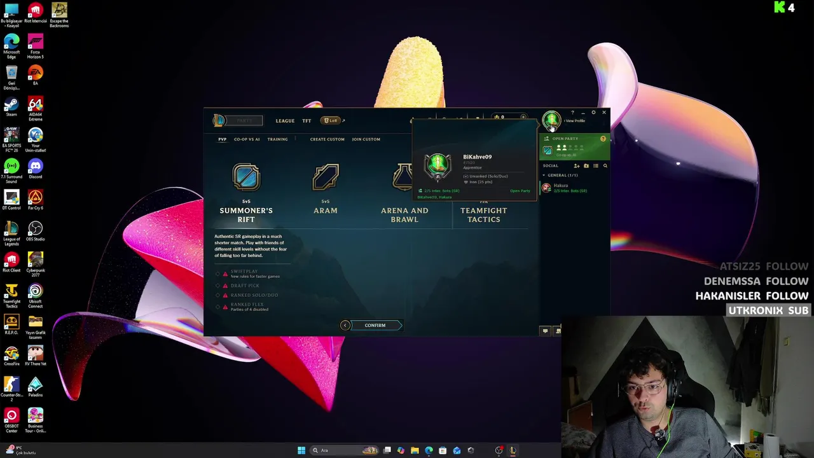Switch to the PVP tab

[x=222, y=139]
